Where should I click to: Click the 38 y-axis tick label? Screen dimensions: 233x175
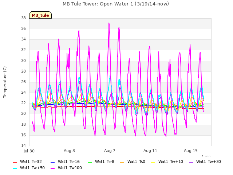tap(23, 18)
